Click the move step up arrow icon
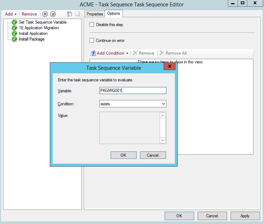 [45, 14]
